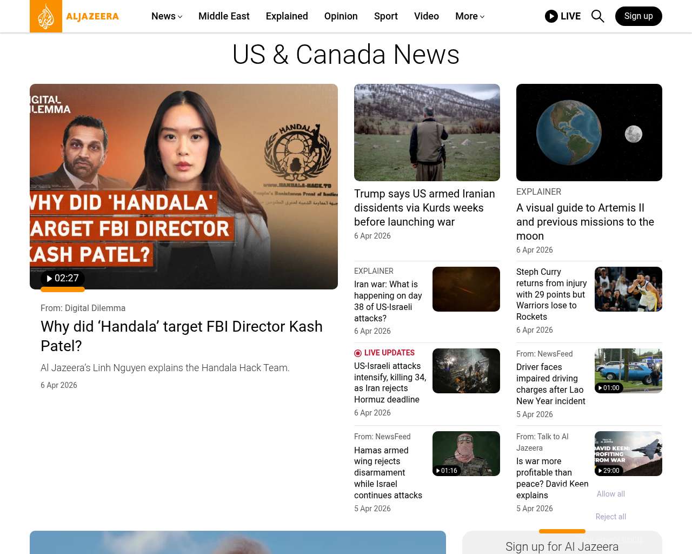Play the 02:27 Handala video
Image resolution: width=692 pixels, height=554 pixels.
[63, 279]
